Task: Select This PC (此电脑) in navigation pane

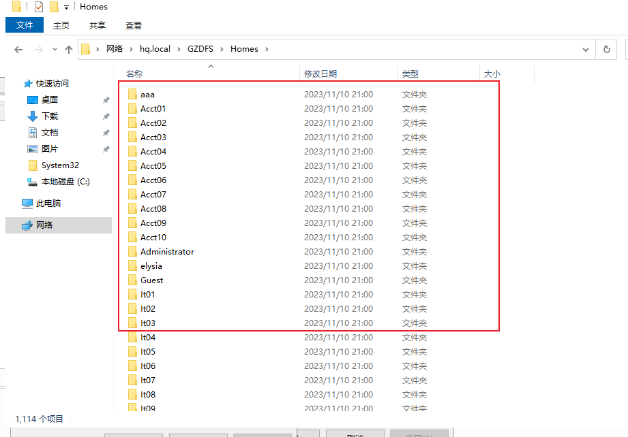Action: (x=48, y=204)
